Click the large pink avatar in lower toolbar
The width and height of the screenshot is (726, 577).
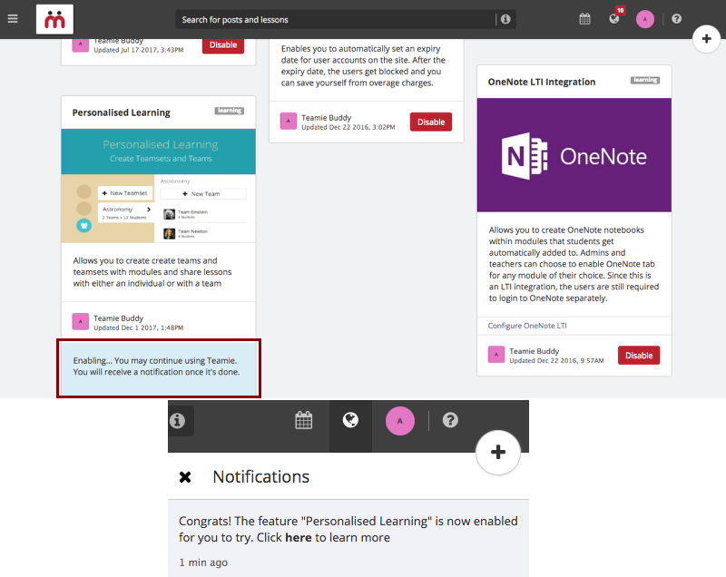click(400, 421)
